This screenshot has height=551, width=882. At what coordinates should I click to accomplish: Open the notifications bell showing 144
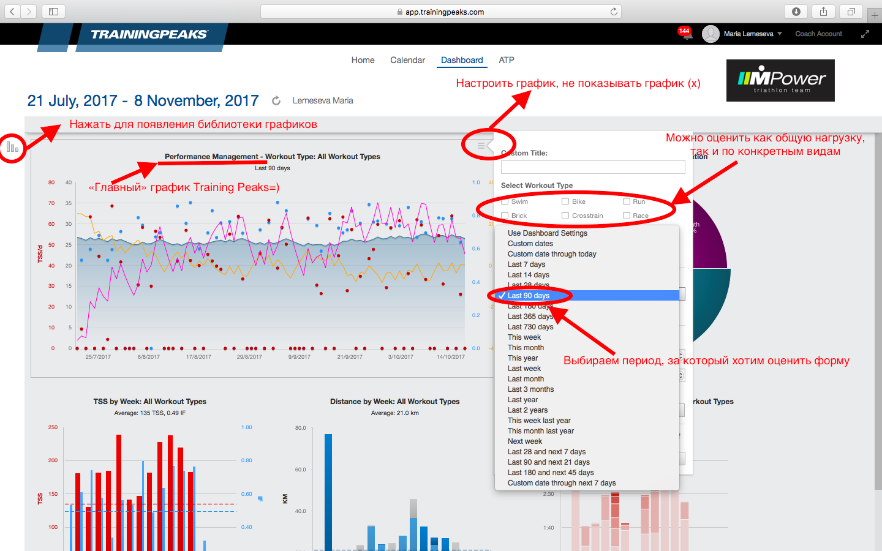coord(686,34)
